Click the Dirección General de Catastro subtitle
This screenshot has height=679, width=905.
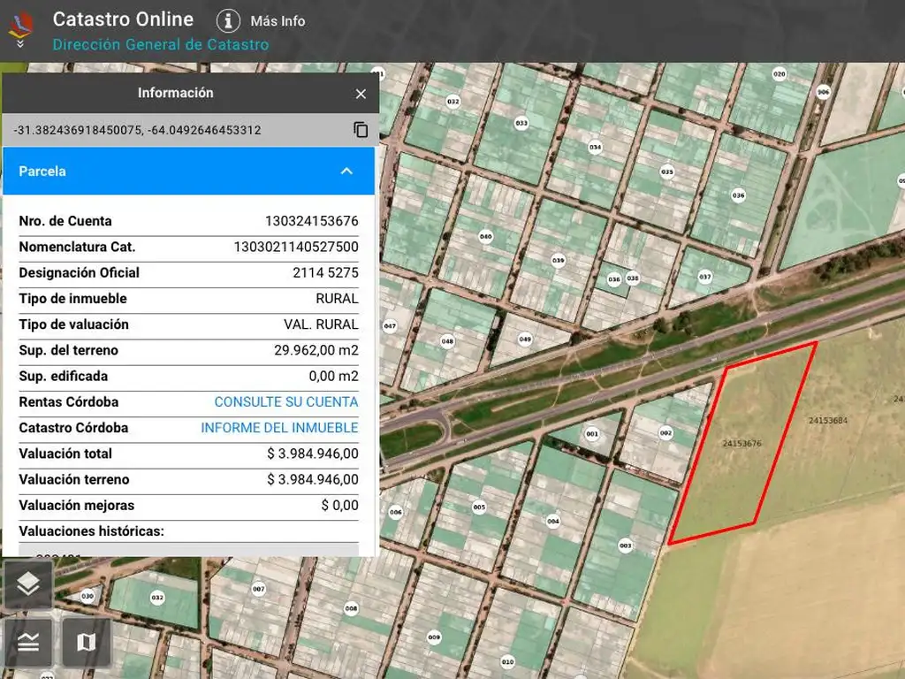pos(161,44)
